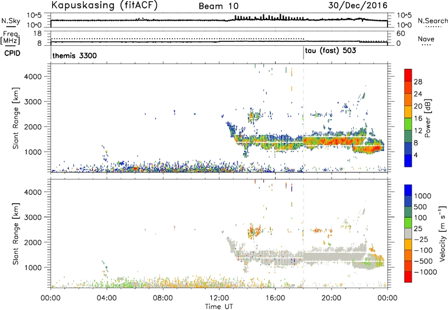
Task: Select the 'themis 3300' CPID entry
Action: 74,55
